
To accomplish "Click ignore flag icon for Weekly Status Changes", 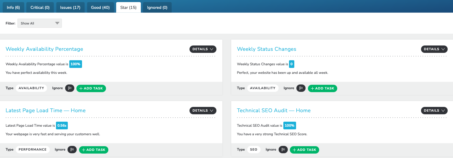I will 301,88.
